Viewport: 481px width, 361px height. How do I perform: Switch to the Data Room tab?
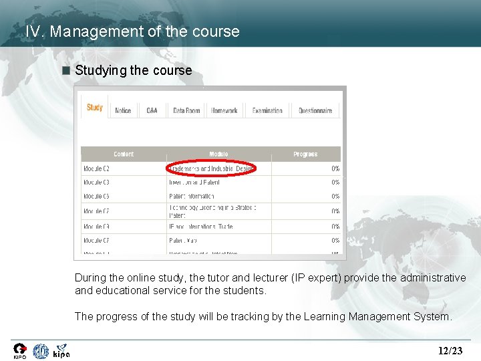(x=186, y=110)
